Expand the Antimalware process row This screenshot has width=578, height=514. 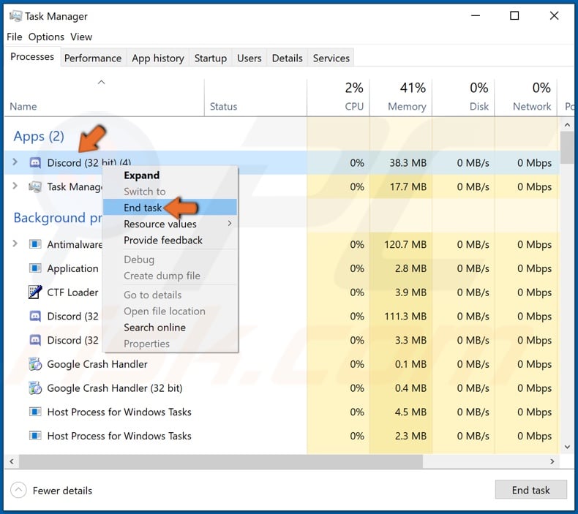[x=15, y=243]
